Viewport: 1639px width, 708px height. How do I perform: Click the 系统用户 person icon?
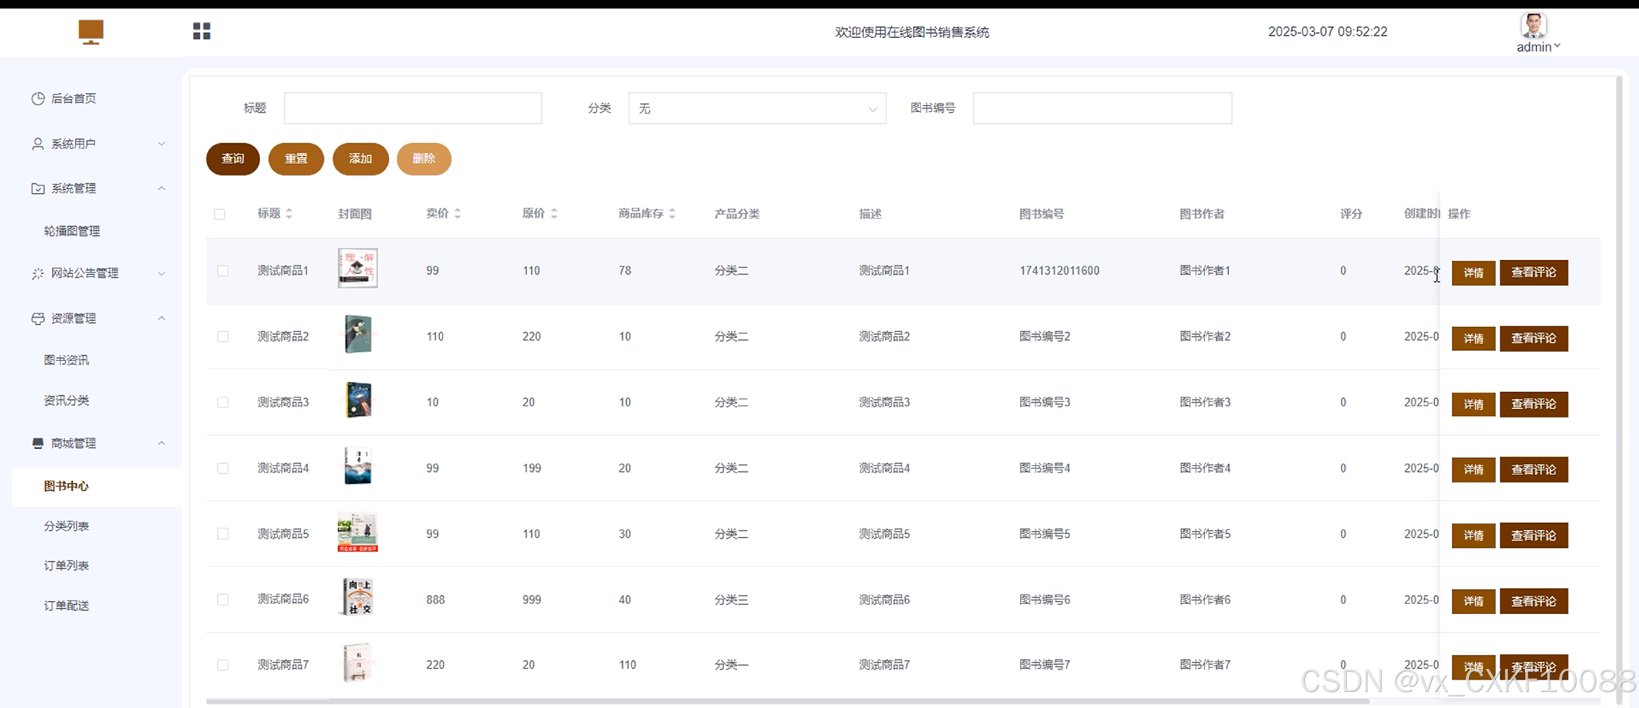tap(38, 144)
